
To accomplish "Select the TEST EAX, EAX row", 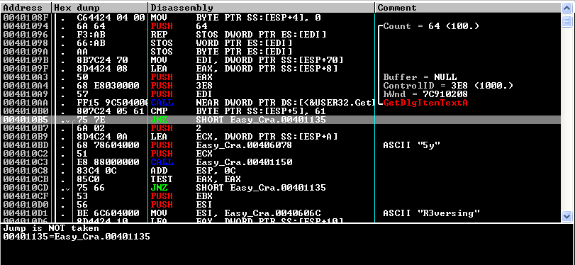I will tap(281, 179).
